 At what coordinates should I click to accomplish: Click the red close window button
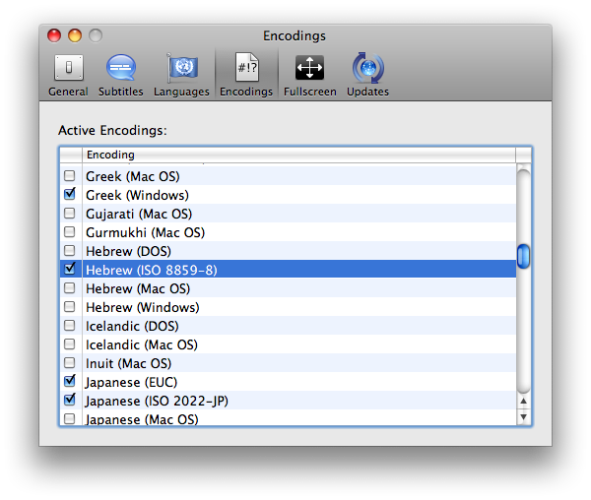(x=56, y=36)
